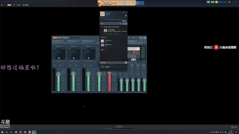239x134 pixels.
Task: Toggle A3 bus on Hardware Input 3
Action: pyautogui.click(x=93, y=75)
